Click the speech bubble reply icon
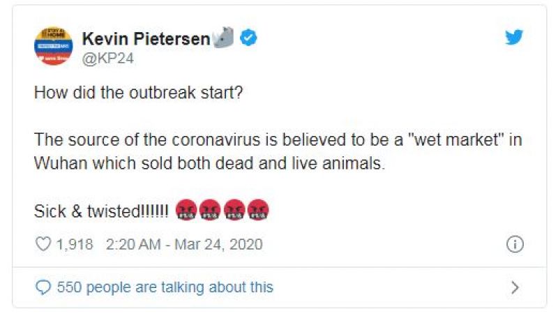This screenshot has width=558, height=318. (x=43, y=287)
